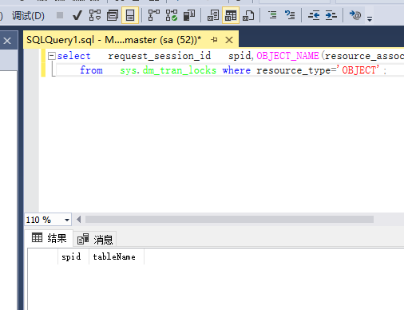Collapse the select statement code block

52,56
